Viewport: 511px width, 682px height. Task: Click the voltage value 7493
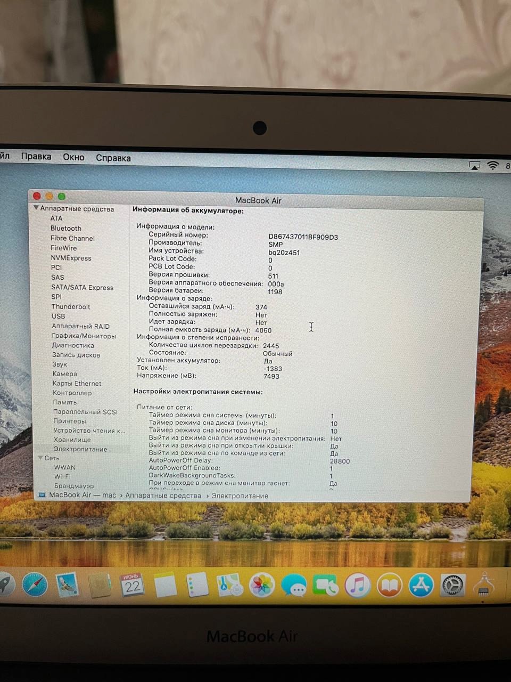click(x=271, y=376)
